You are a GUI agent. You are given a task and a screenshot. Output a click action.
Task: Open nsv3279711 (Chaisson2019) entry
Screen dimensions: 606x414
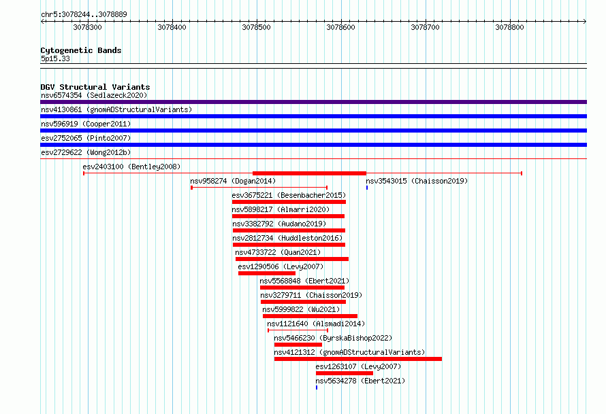pos(311,295)
